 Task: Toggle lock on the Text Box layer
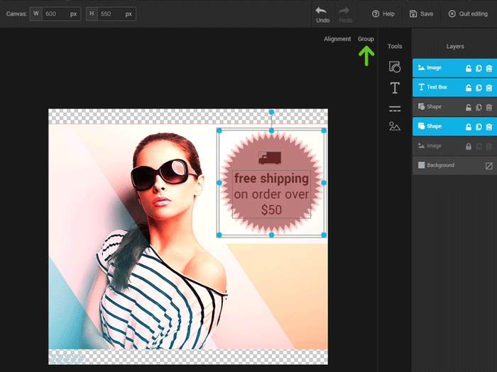point(469,88)
